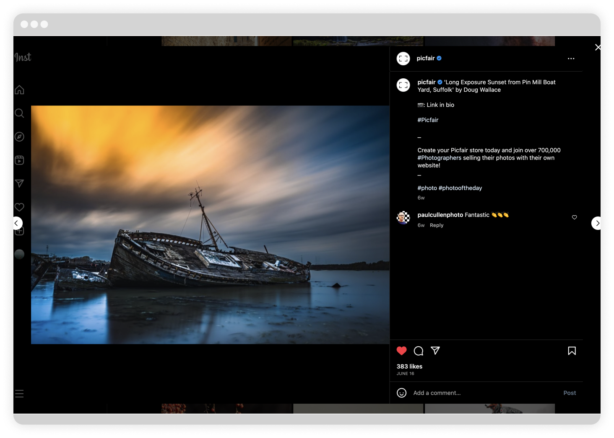Open Reels from the sidebar
This screenshot has height=438, width=614.
[19, 160]
